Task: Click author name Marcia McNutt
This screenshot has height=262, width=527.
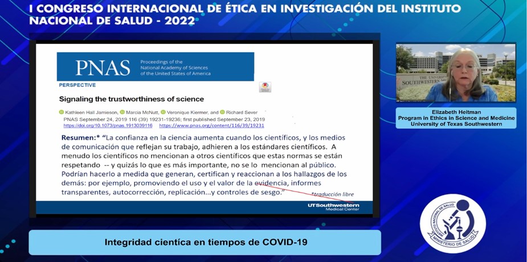Action: point(142,113)
